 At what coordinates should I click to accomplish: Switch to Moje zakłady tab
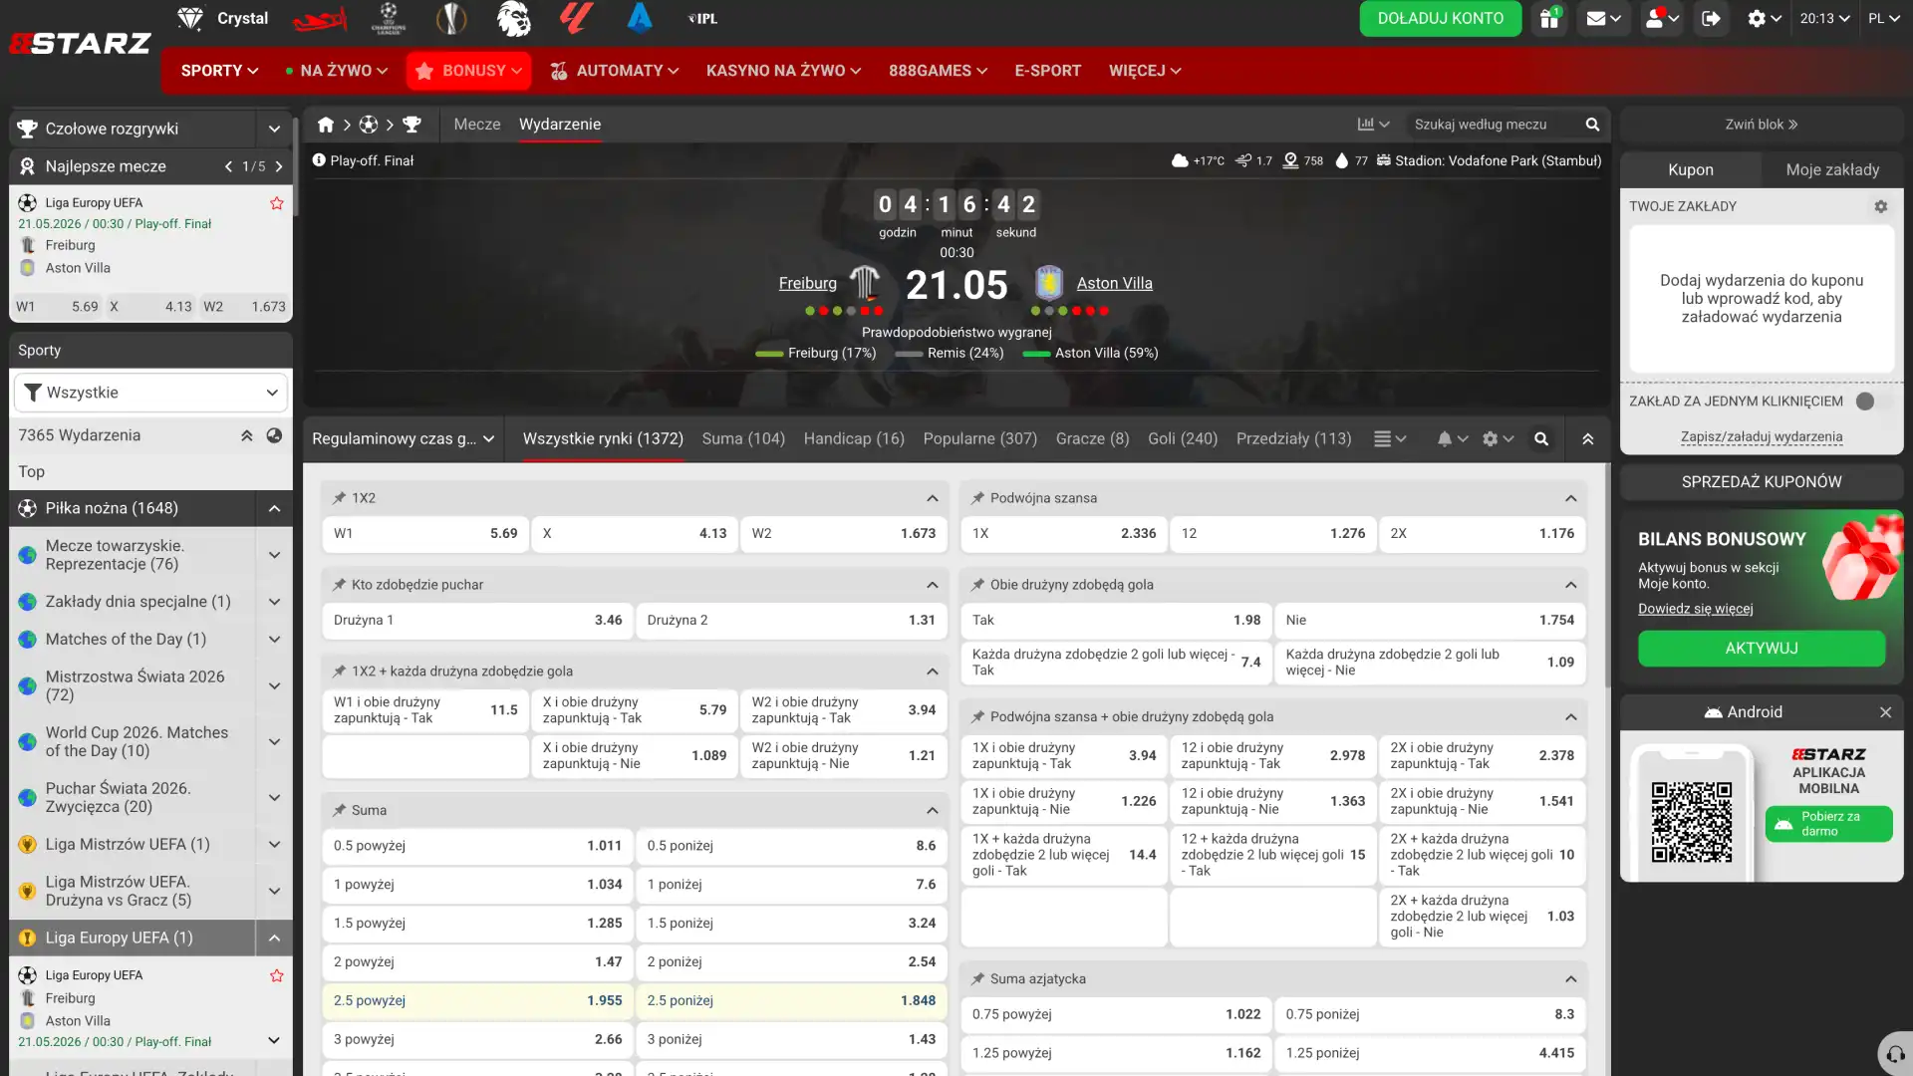tap(1832, 169)
